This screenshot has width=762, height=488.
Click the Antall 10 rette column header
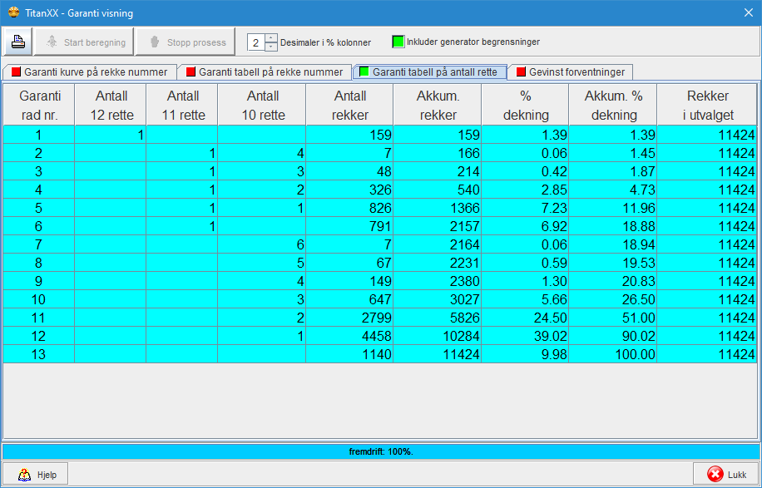pyautogui.click(x=261, y=106)
